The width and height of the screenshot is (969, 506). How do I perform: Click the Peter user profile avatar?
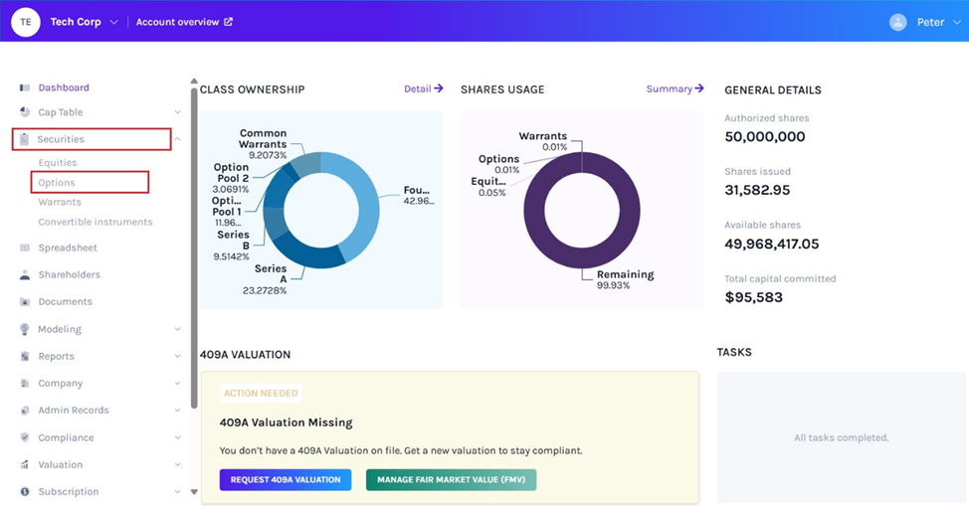tap(898, 22)
